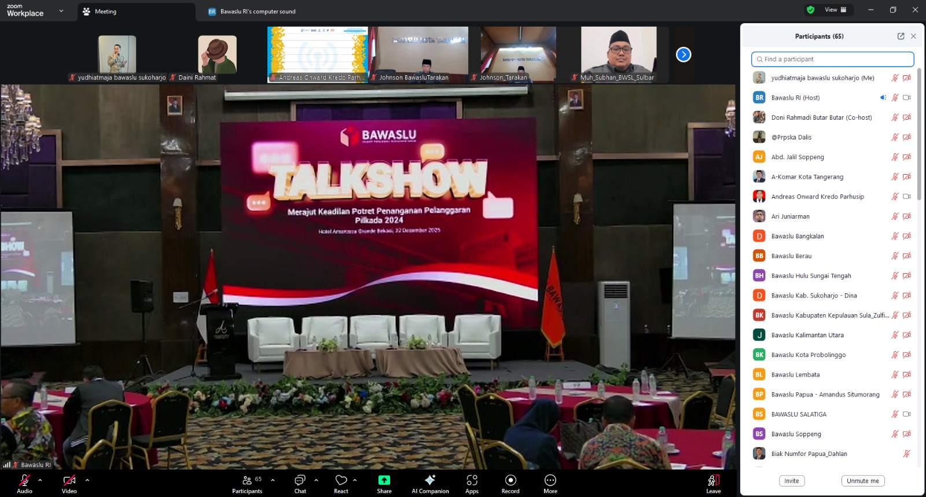
Task: Click camera icon on BAWASLU SALATIGA row
Action: pos(907,414)
